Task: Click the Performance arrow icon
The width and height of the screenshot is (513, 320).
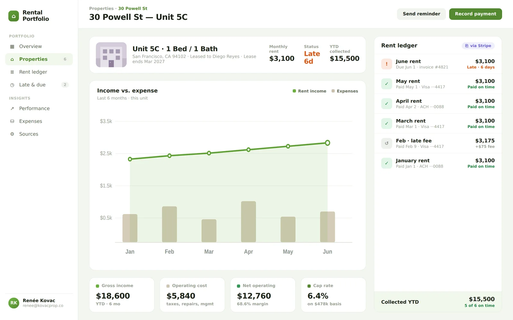Action: point(12,108)
